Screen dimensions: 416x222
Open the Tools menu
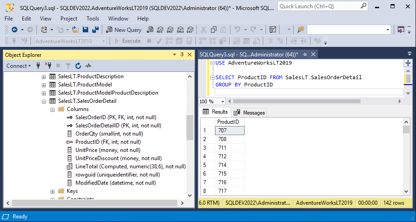[93, 19]
